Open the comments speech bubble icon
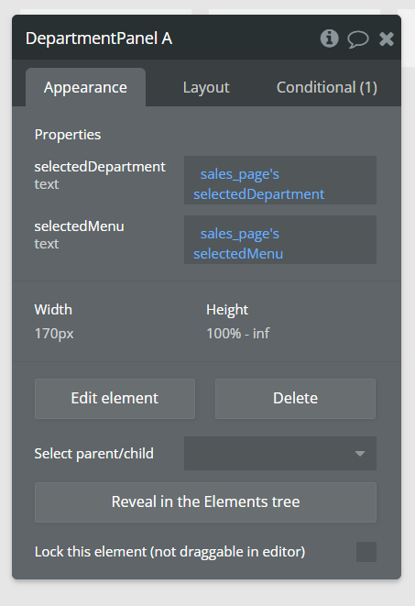The height and width of the screenshot is (606, 415). pos(358,39)
